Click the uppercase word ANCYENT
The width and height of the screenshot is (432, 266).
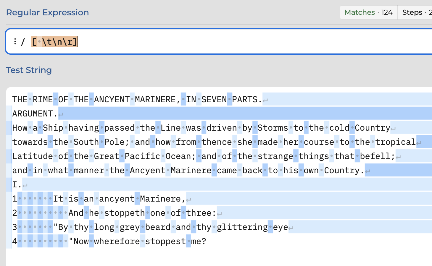[x=112, y=99]
